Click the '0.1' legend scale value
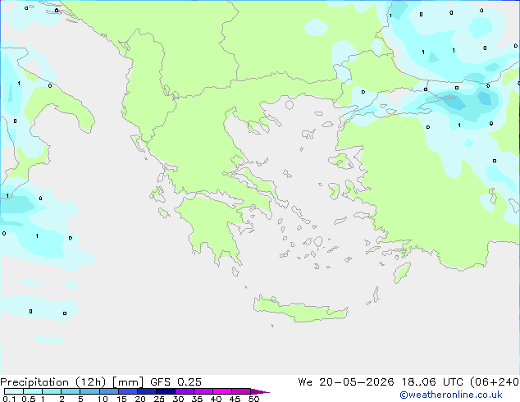The image size is (520, 402). coord(9,399)
